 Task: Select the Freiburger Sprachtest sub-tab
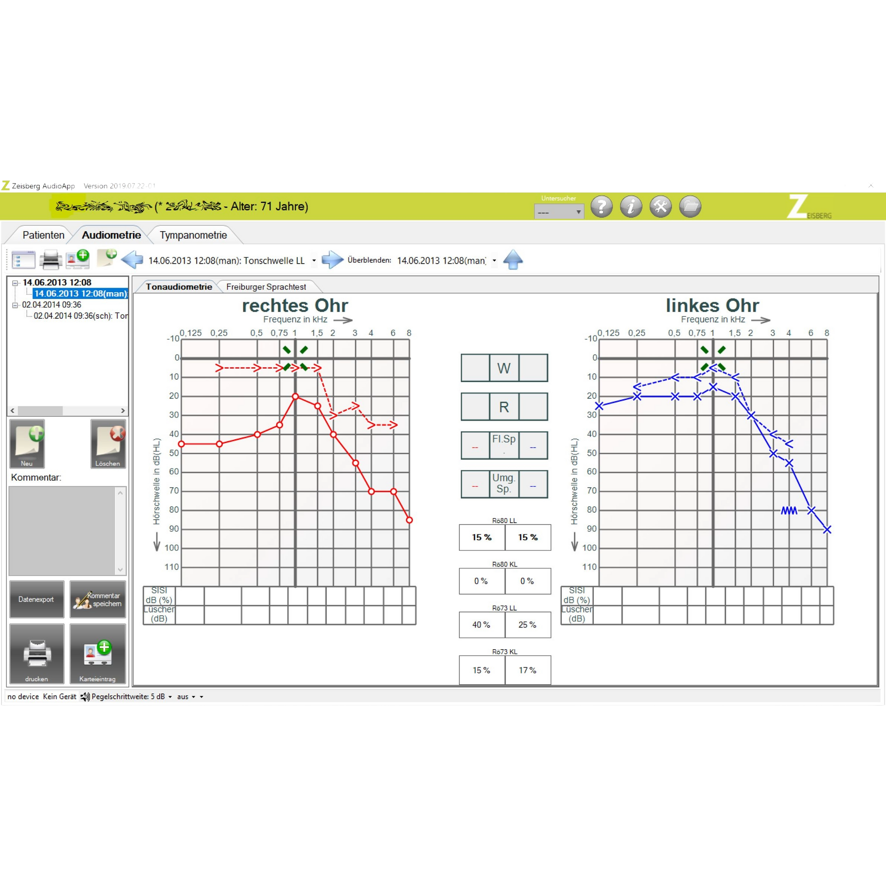point(266,287)
